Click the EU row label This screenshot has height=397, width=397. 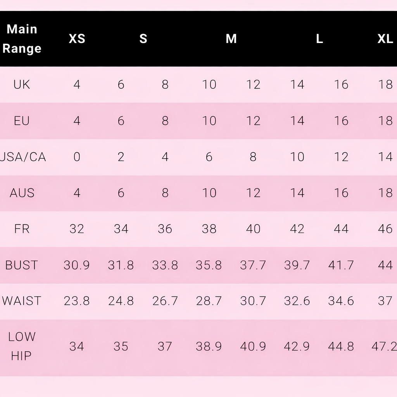22,121
